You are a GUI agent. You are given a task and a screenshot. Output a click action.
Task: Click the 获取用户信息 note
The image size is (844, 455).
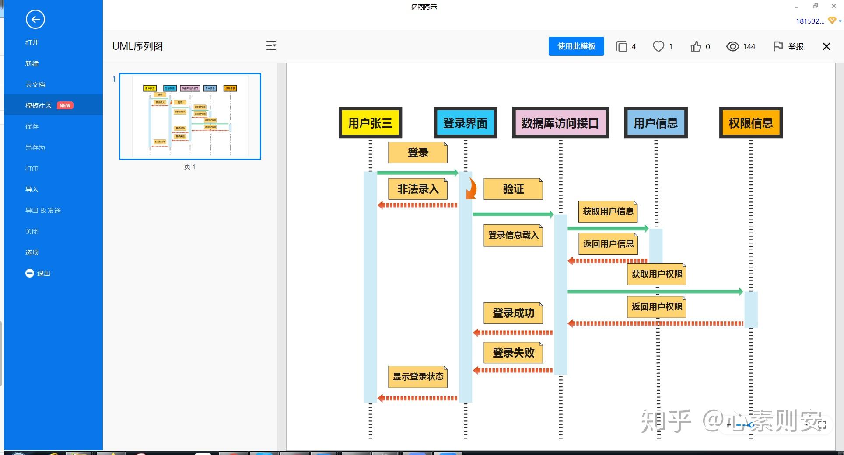(608, 212)
